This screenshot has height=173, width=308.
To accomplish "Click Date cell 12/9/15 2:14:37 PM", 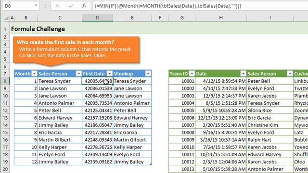I will pos(221,96).
